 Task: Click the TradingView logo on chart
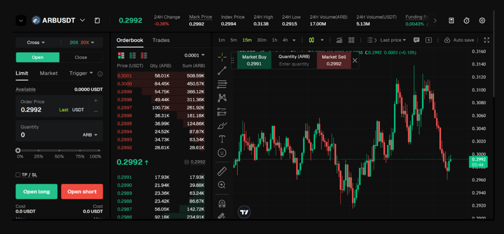click(244, 212)
